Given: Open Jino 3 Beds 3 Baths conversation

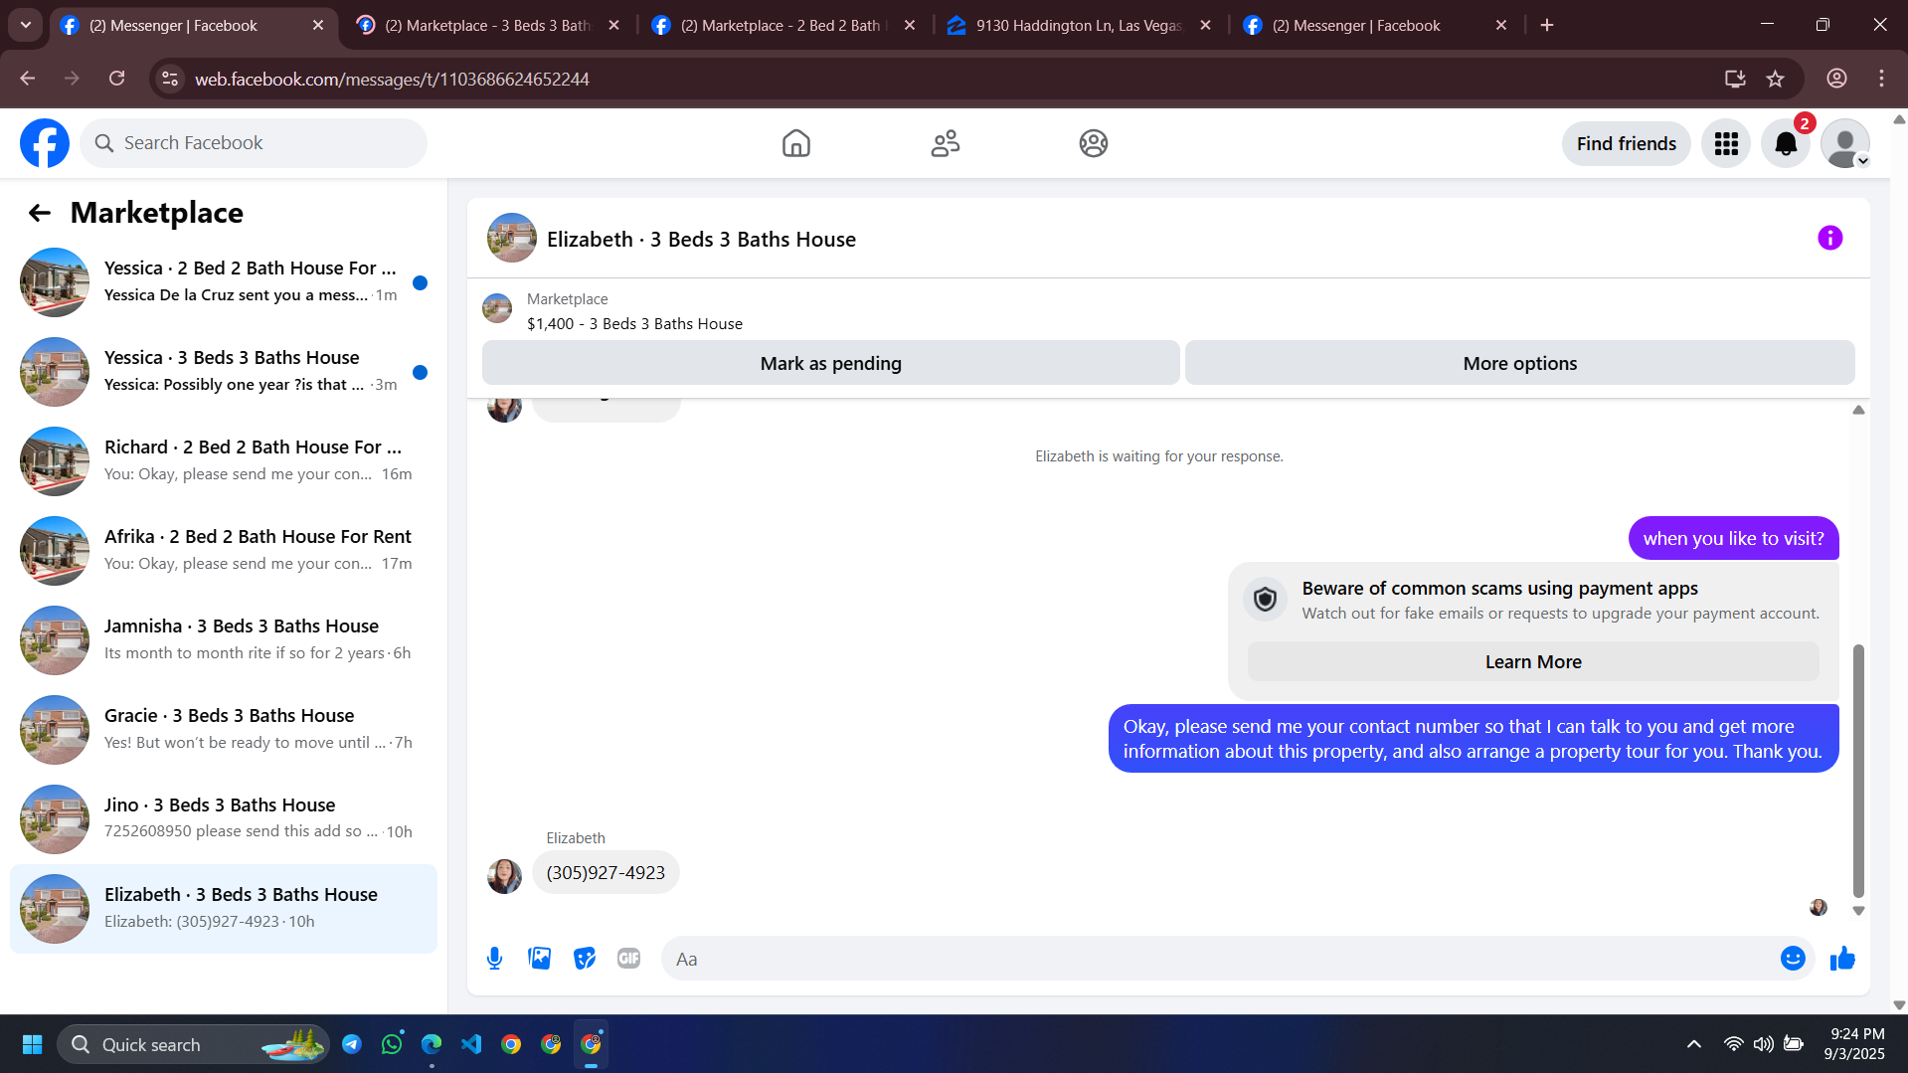Looking at the screenshot, I should point(224,819).
